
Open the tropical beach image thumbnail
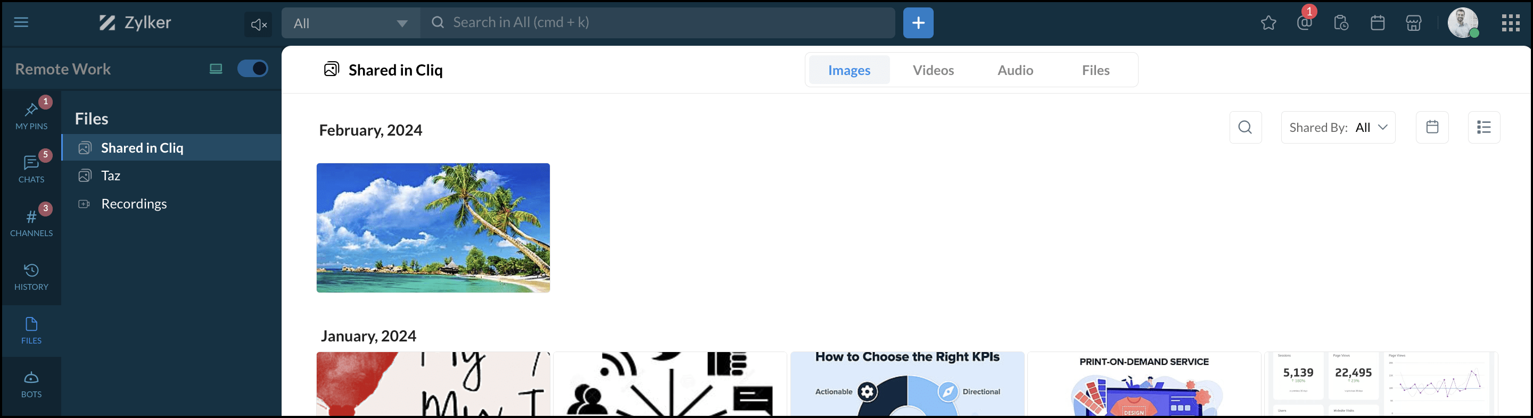pos(433,228)
